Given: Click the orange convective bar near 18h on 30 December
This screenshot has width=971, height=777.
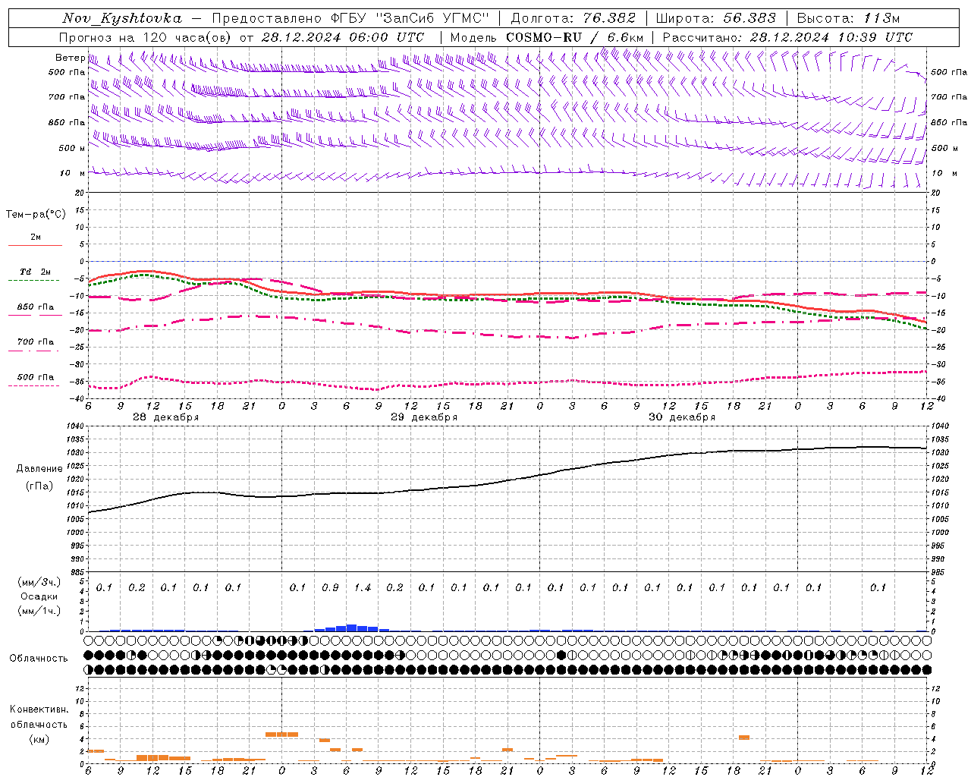Looking at the screenshot, I should point(744,738).
